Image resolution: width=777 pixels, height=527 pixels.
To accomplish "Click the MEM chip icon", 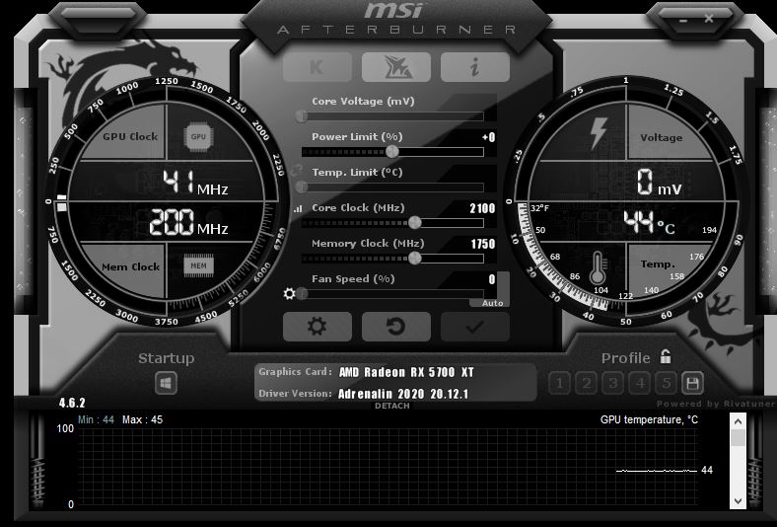I will coord(198,265).
